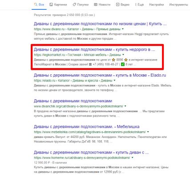The height and width of the screenshot is (178, 190).
Task: Click the first star before 8890
Action: (x=113, y=60)
